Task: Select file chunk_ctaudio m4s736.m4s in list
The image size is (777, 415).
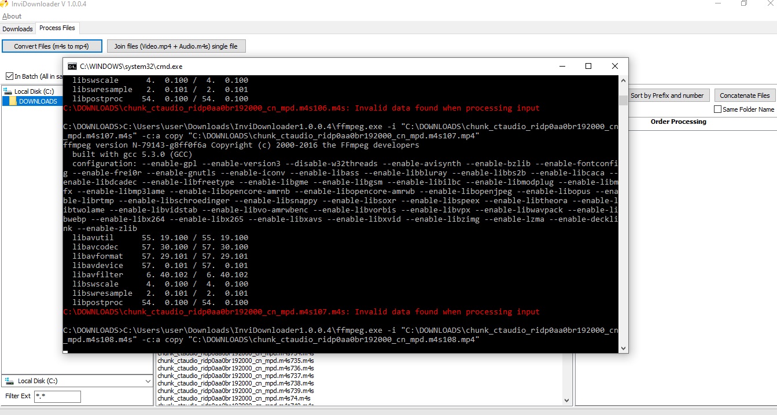Action: (235, 368)
